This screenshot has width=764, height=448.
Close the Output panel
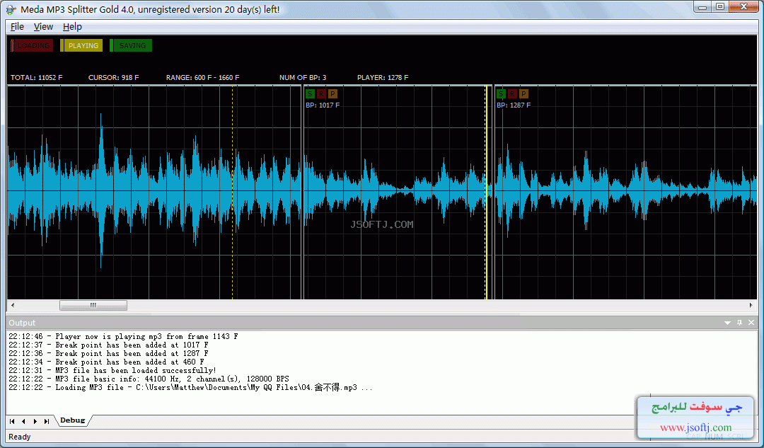coord(751,323)
